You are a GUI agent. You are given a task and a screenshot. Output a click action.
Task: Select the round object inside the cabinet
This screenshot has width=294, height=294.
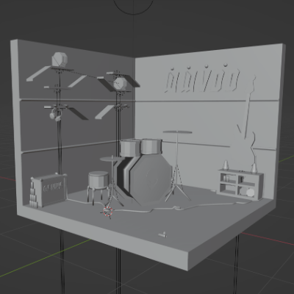click(x=250, y=193)
